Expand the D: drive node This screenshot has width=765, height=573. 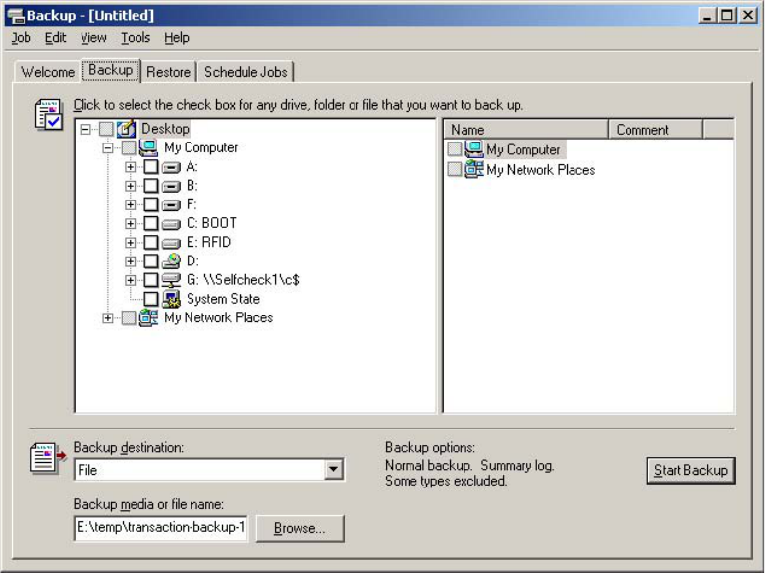point(131,261)
